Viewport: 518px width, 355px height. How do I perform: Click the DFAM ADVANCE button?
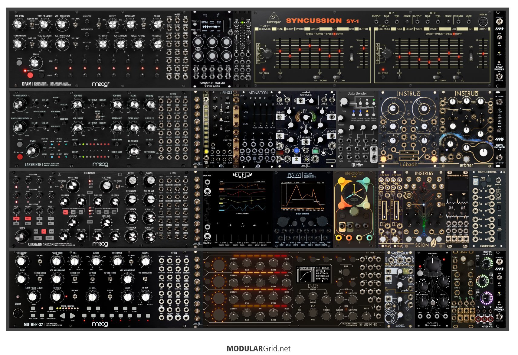pos(42,76)
